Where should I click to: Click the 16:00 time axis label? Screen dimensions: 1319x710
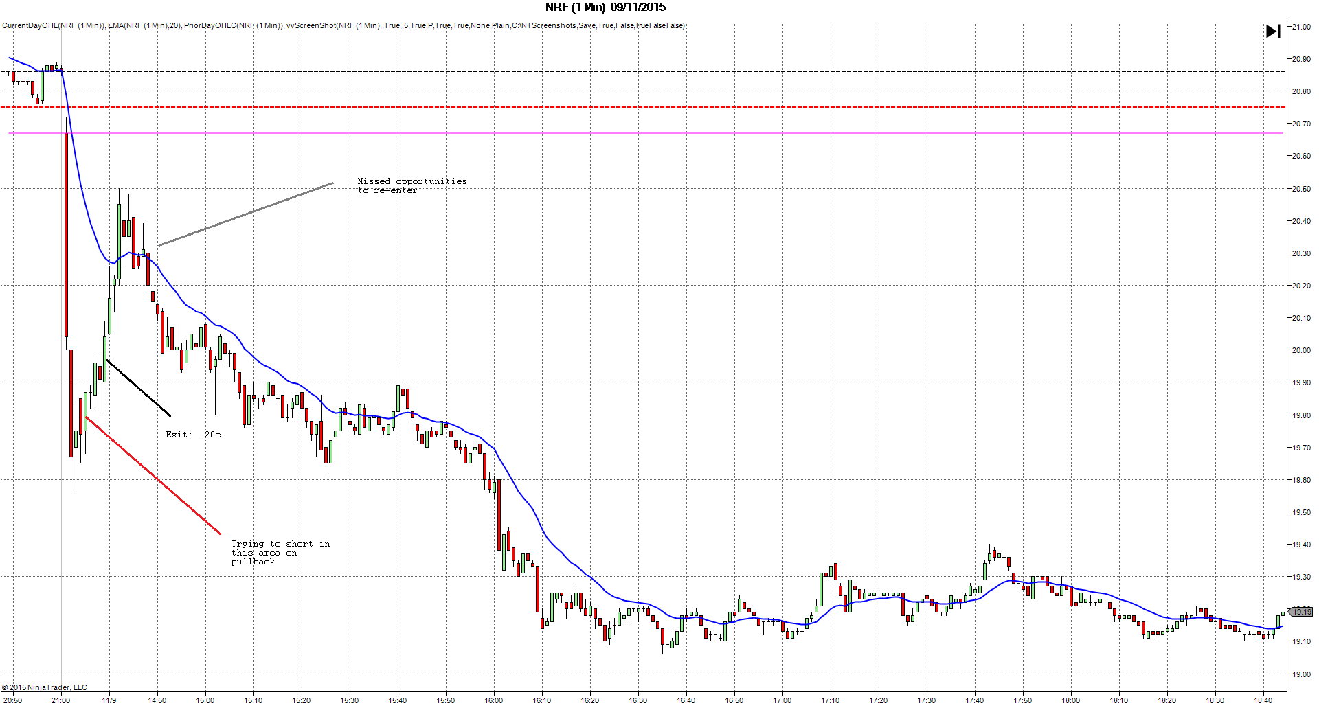(493, 700)
